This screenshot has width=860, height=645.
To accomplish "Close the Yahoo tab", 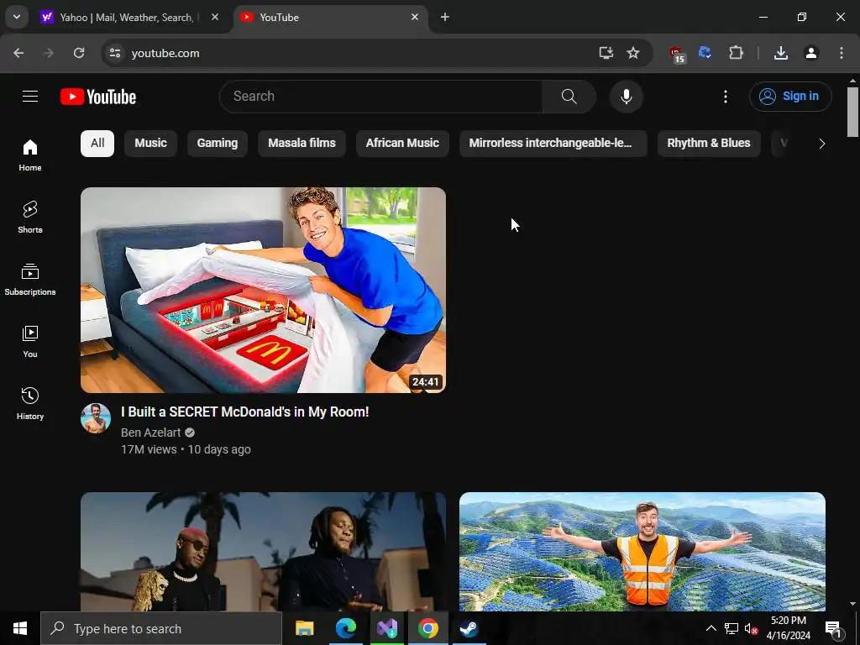I will click(x=215, y=18).
